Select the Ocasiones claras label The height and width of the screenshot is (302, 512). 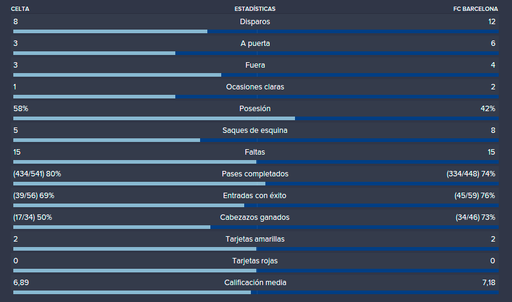point(255,87)
